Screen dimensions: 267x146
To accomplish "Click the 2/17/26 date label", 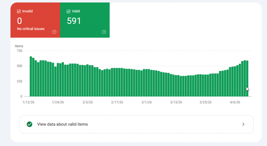I will (117, 103).
